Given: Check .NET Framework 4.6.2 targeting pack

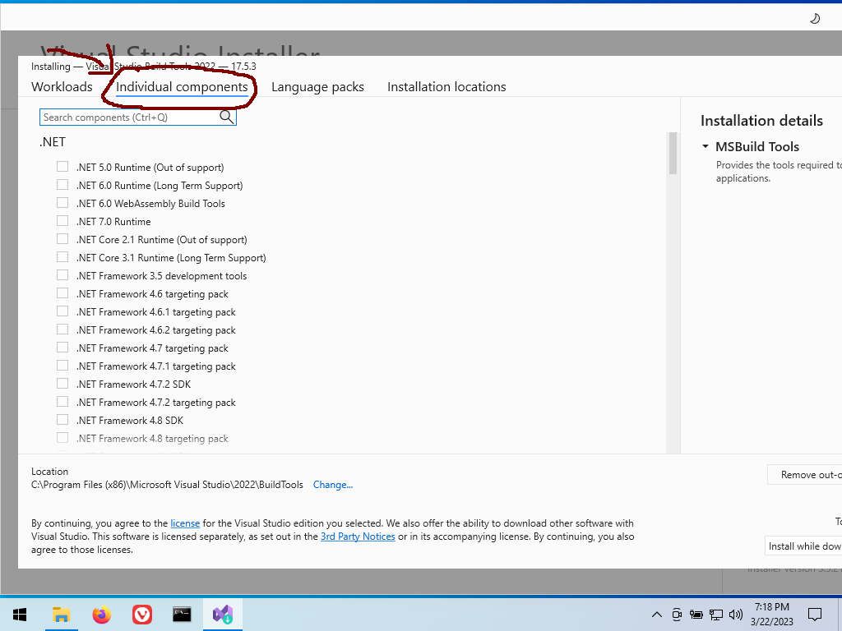Looking at the screenshot, I should 62,329.
